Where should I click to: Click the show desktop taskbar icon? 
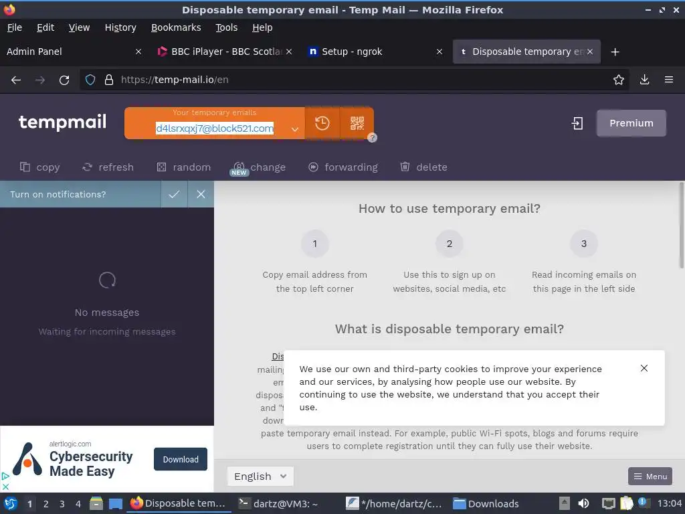(x=116, y=503)
